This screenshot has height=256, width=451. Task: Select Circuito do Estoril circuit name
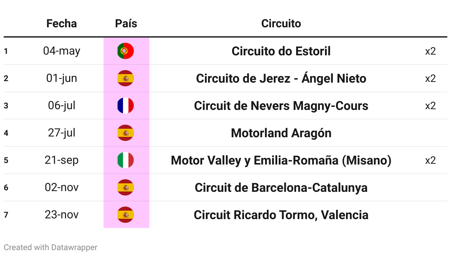(281, 51)
